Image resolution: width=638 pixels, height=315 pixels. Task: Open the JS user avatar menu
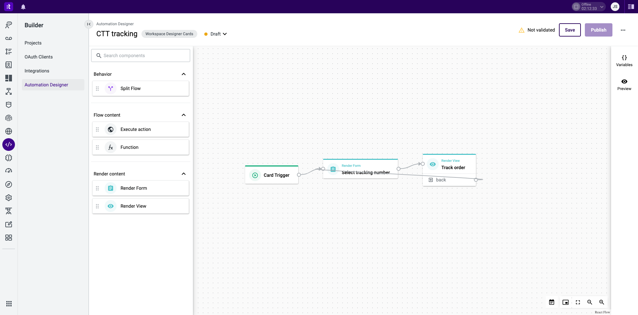point(615,7)
